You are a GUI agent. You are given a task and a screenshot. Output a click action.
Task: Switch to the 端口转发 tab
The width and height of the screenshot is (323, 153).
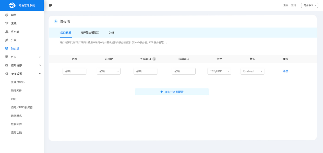(x=66, y=33)
